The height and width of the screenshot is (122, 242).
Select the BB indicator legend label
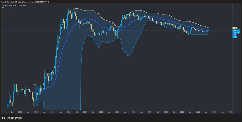pos(3,8)
